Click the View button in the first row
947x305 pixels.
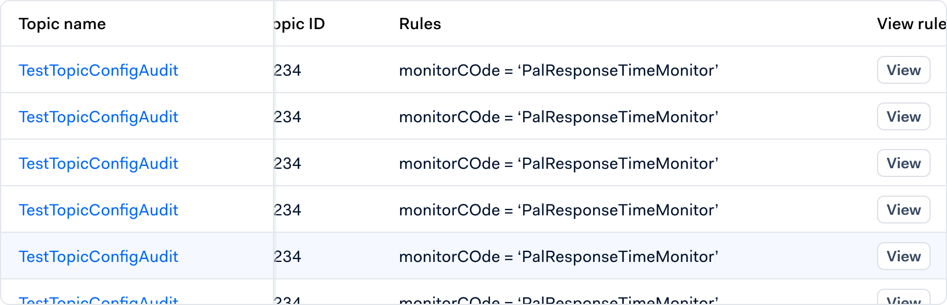(x=904, y=70)
